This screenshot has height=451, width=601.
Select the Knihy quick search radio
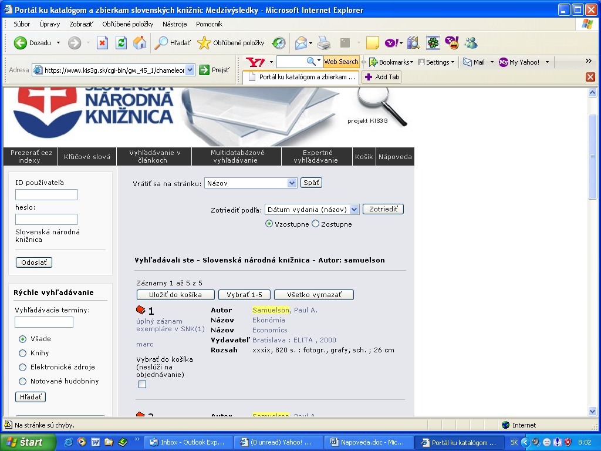(x=23, y=353)
